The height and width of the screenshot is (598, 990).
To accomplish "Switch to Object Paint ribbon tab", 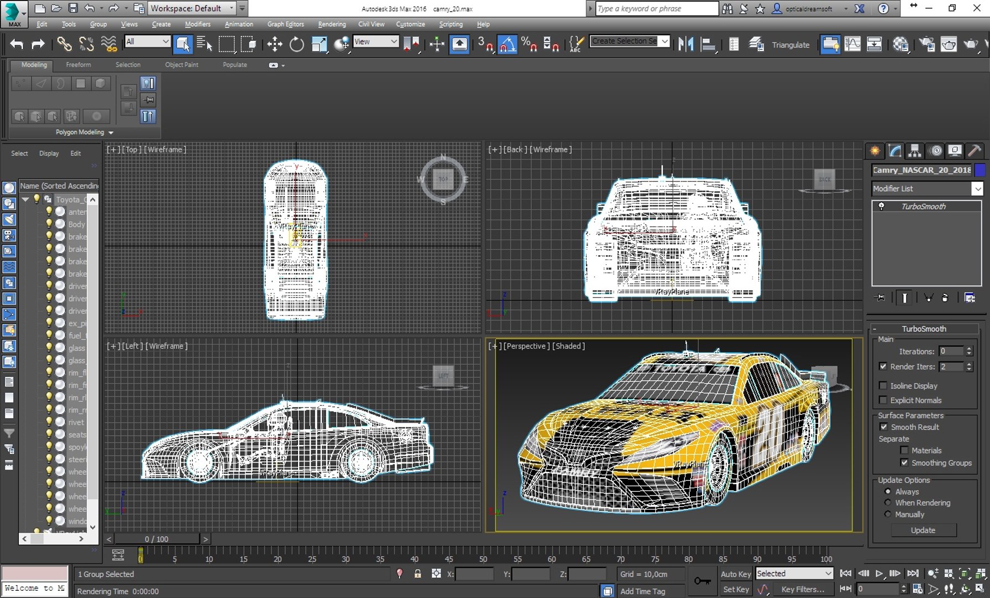I will (x=182, y=65).
